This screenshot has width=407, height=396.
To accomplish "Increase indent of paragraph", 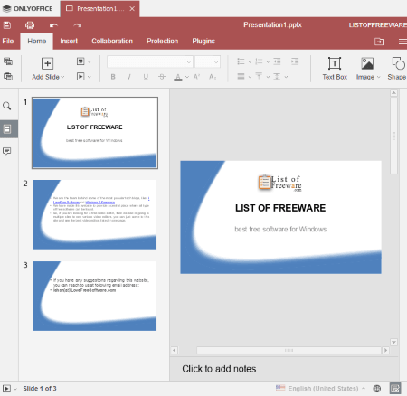I will [x=295, y=61].
